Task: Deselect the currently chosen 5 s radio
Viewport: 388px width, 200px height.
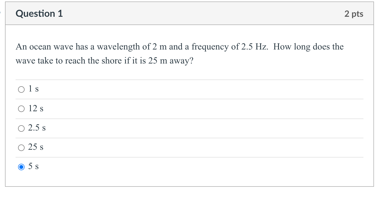Action: (21, 166)
